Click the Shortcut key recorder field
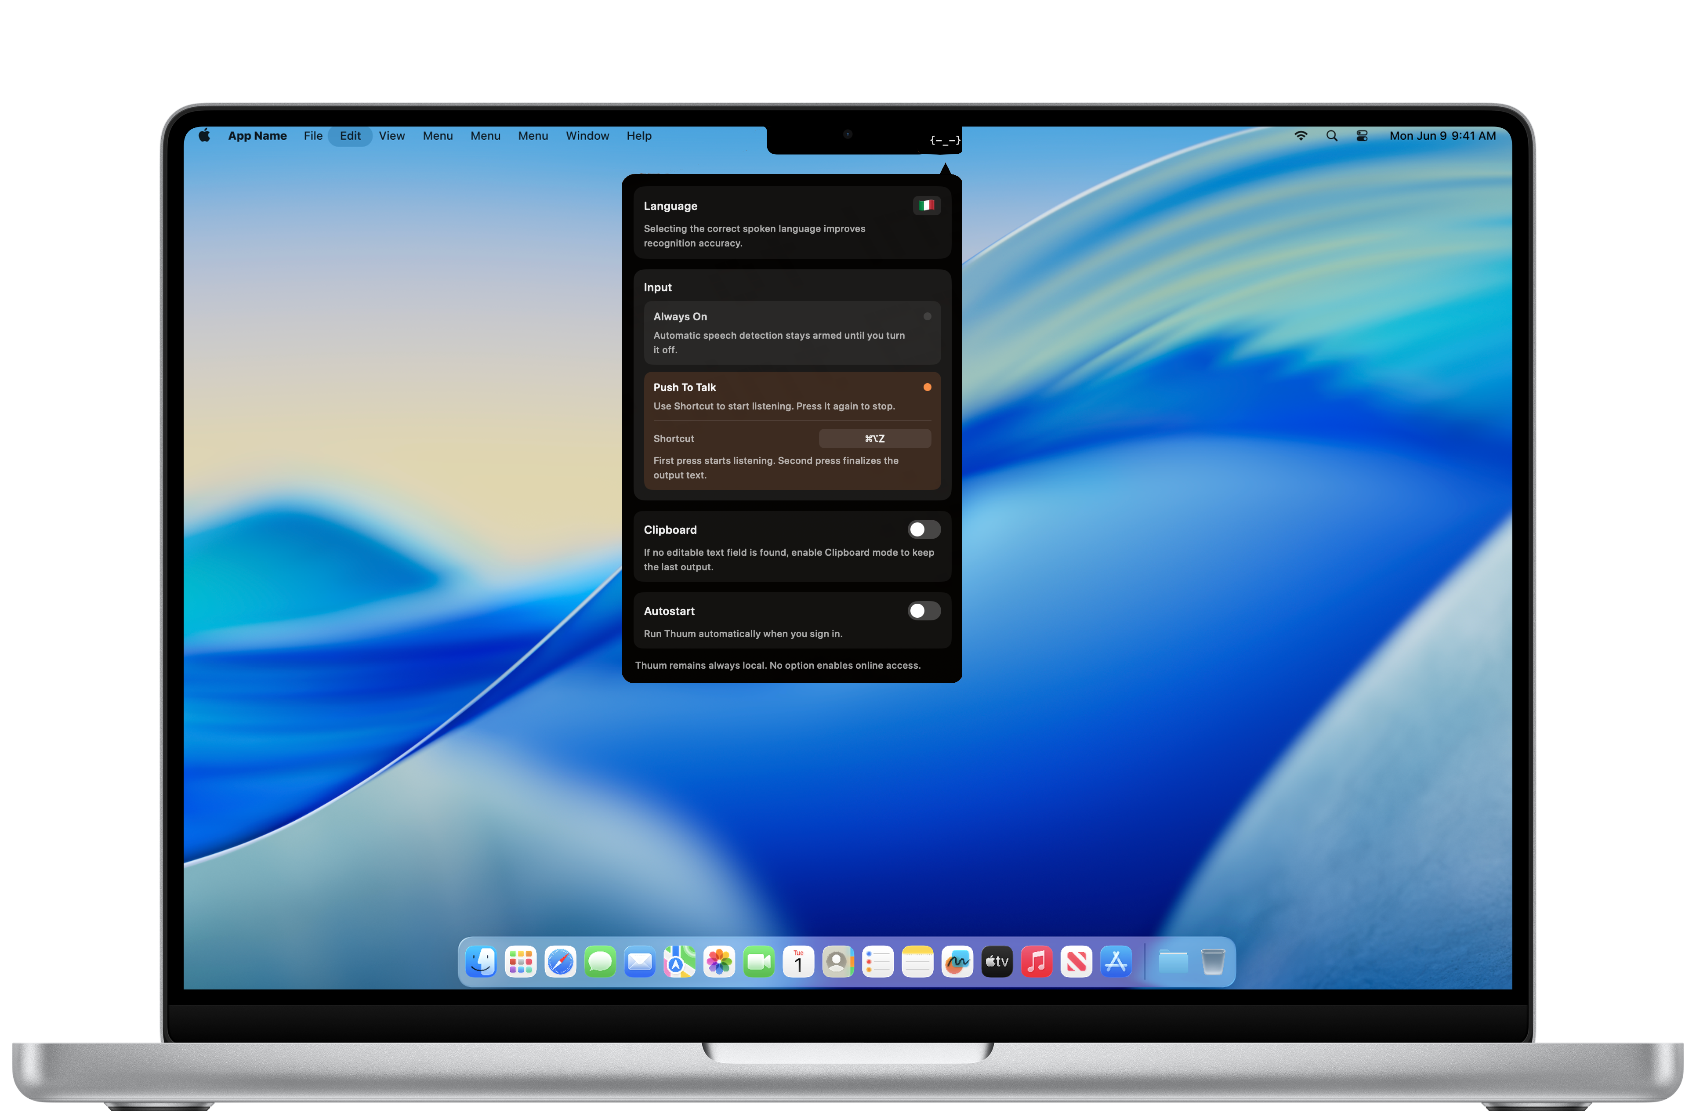This screenshot has width=1696, height=1116. 874,438
